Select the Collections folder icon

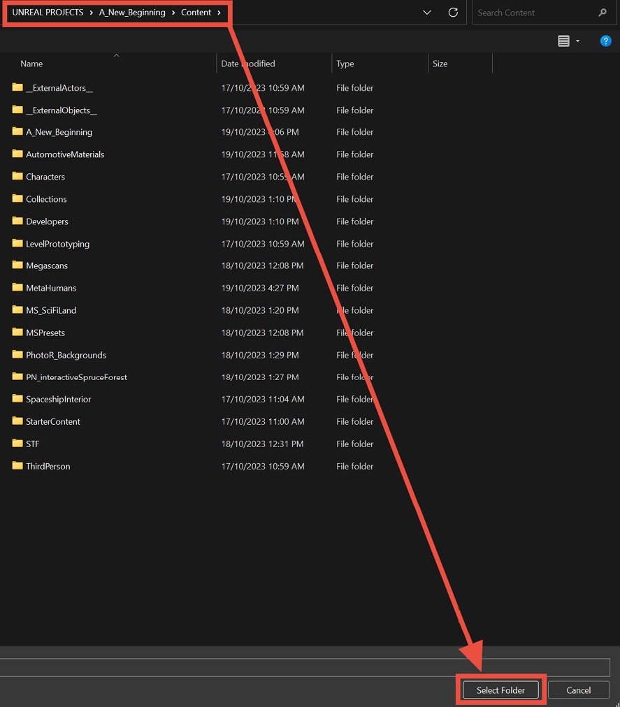[x=17, y=198]
